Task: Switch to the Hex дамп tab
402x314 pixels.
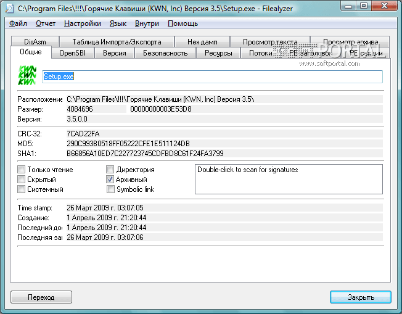Action: (x=202, y=41)
